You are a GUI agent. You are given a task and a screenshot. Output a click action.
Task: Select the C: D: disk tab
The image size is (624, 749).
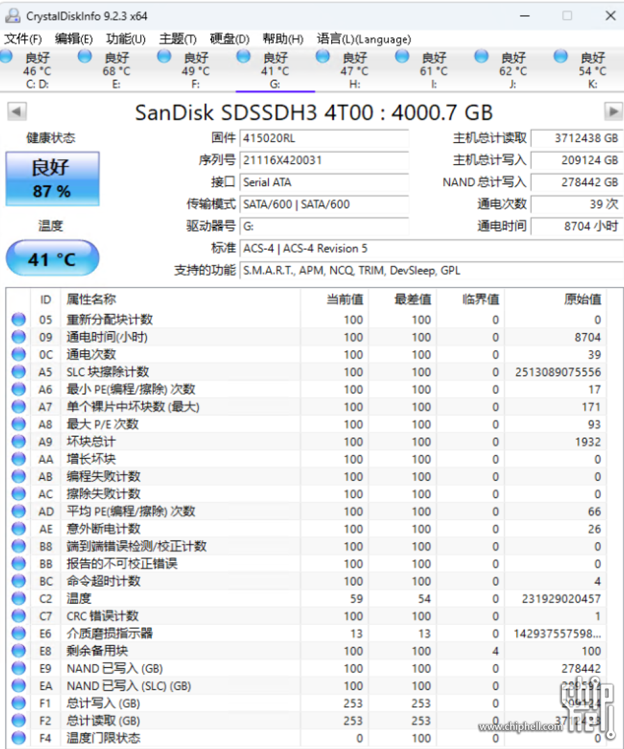37,71
